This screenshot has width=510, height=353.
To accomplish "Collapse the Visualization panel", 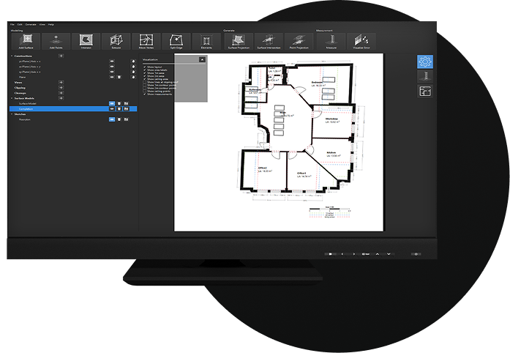I will click(202, 59).
